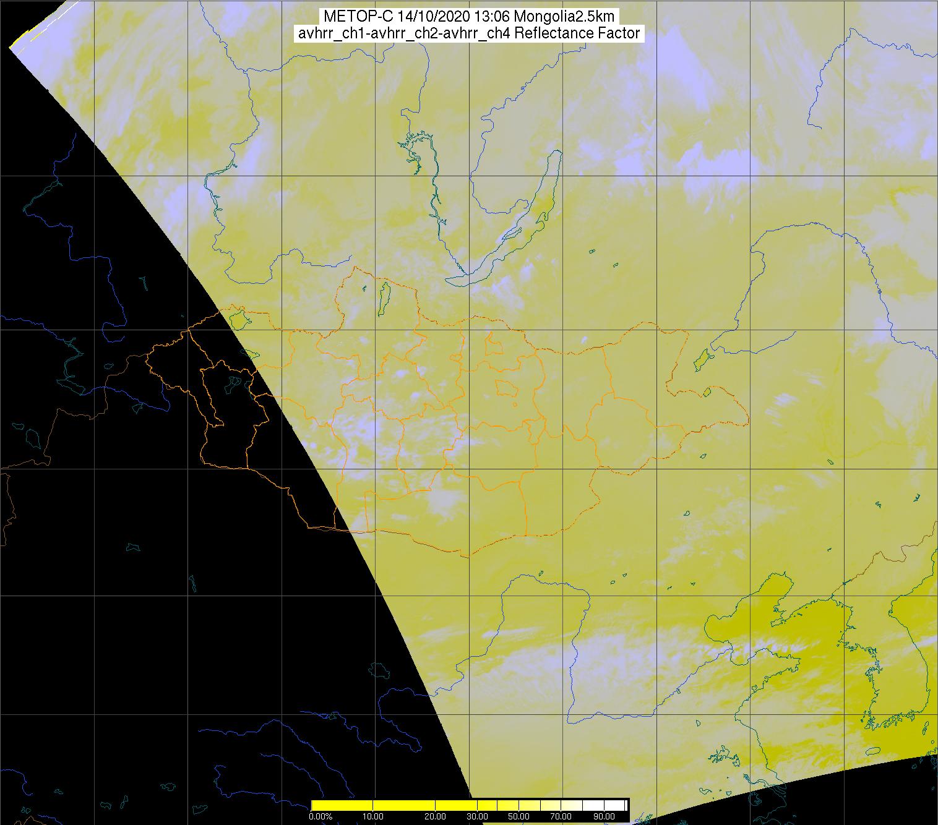Click the METOP-C 14/10/2020 13:06 title line
938x825 pixels.
tap(469, 17)
